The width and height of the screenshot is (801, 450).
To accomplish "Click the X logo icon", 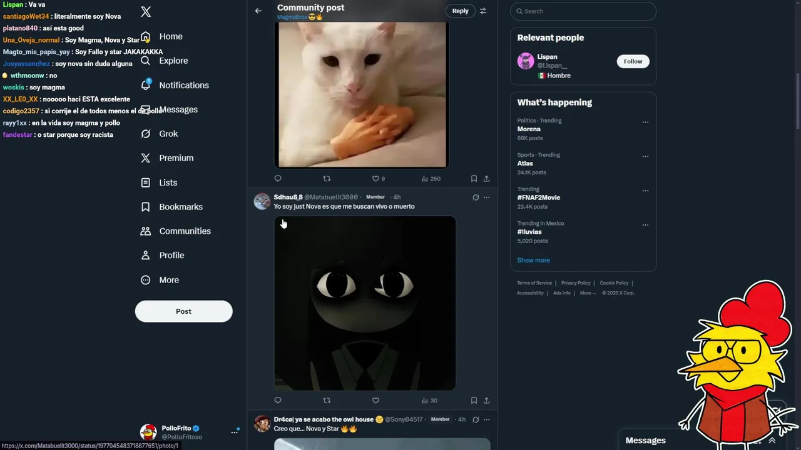I will (x=146, y=11).
